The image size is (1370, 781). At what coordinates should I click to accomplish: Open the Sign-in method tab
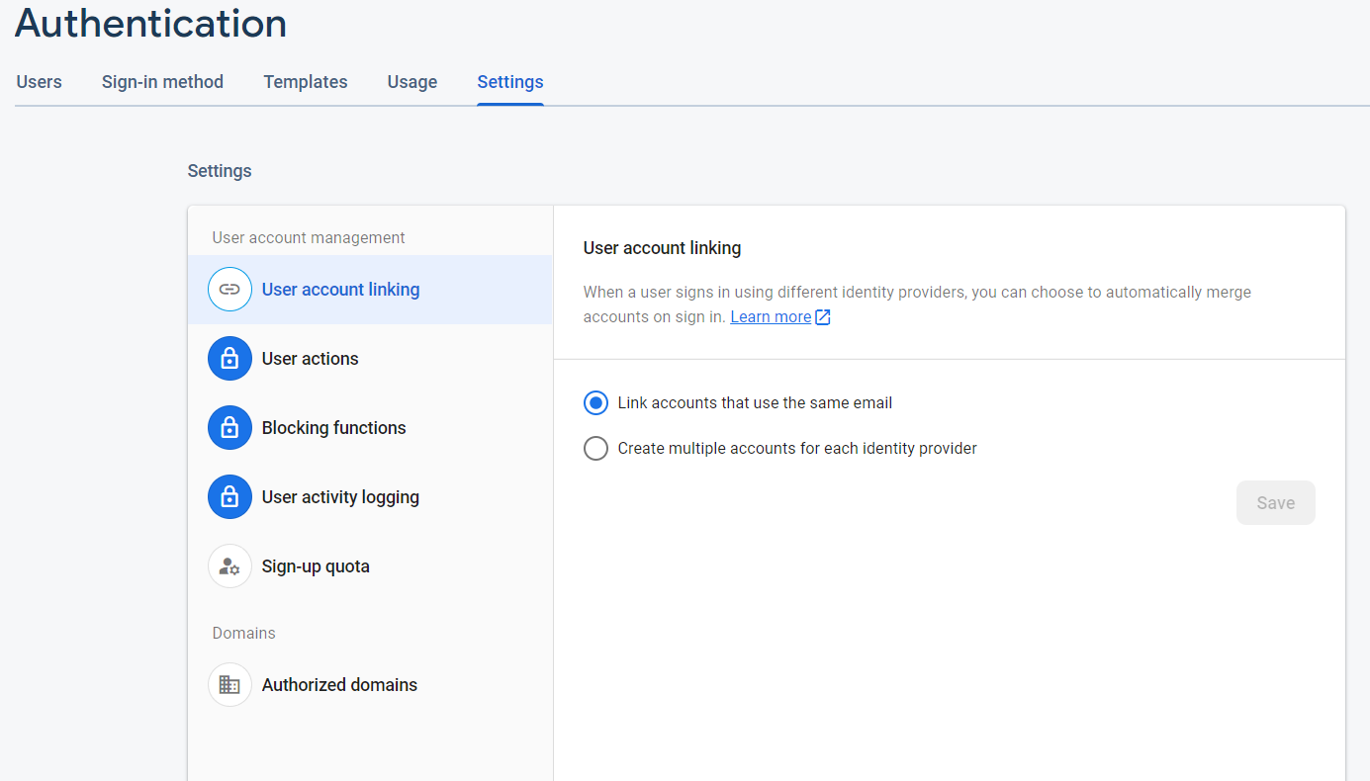pos(162,82)
